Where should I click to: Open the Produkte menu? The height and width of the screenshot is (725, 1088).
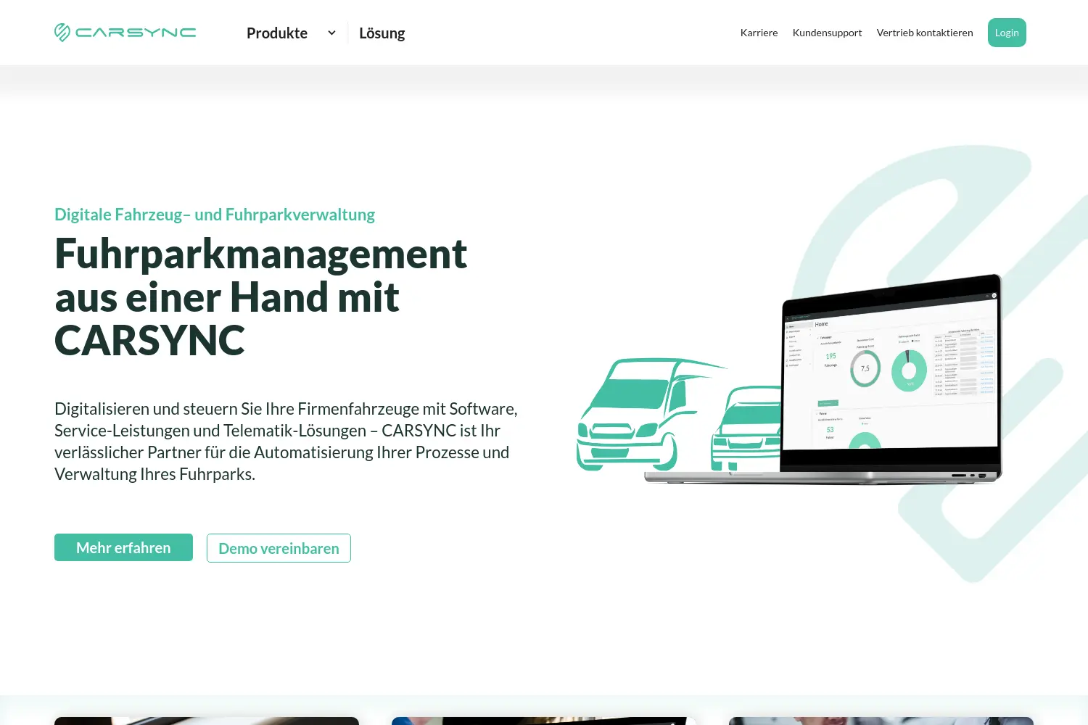click(277, 33)
